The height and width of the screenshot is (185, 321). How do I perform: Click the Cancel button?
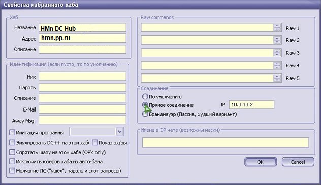[x=298, y=162]
